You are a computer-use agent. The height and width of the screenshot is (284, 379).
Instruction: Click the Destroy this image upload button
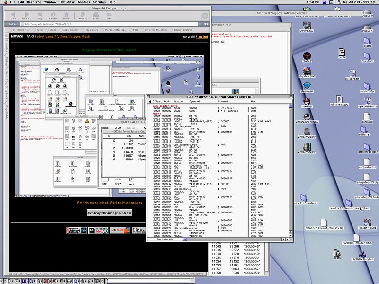point(109,213)
